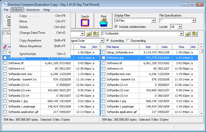Close the open Actions menu
Viewport: 206px width, 132px height.
17,10
